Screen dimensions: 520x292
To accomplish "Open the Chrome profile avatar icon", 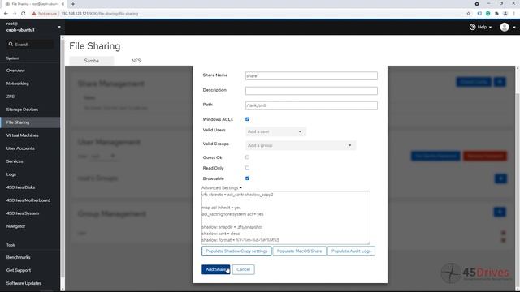I will click(x=505, y=14).
